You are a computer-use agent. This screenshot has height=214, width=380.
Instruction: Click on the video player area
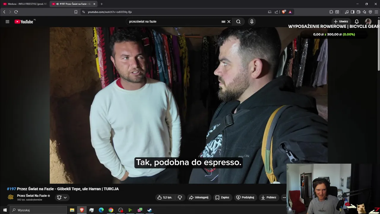coord(189,106)
